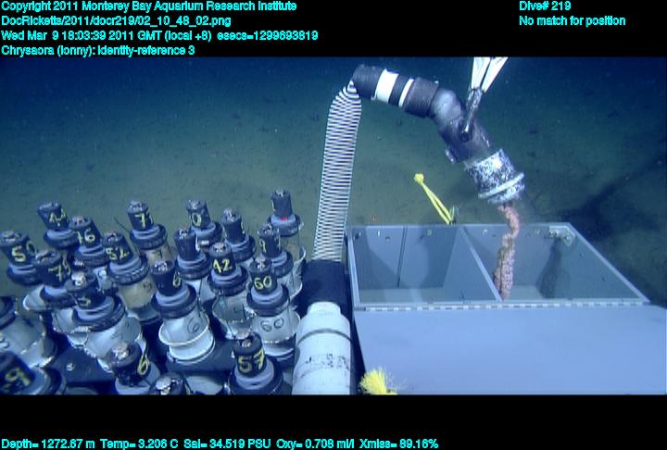The height and width of the screenshot is (450, 667).
Task: Click the push core labeled 42
Action: [x=220, y=265]
